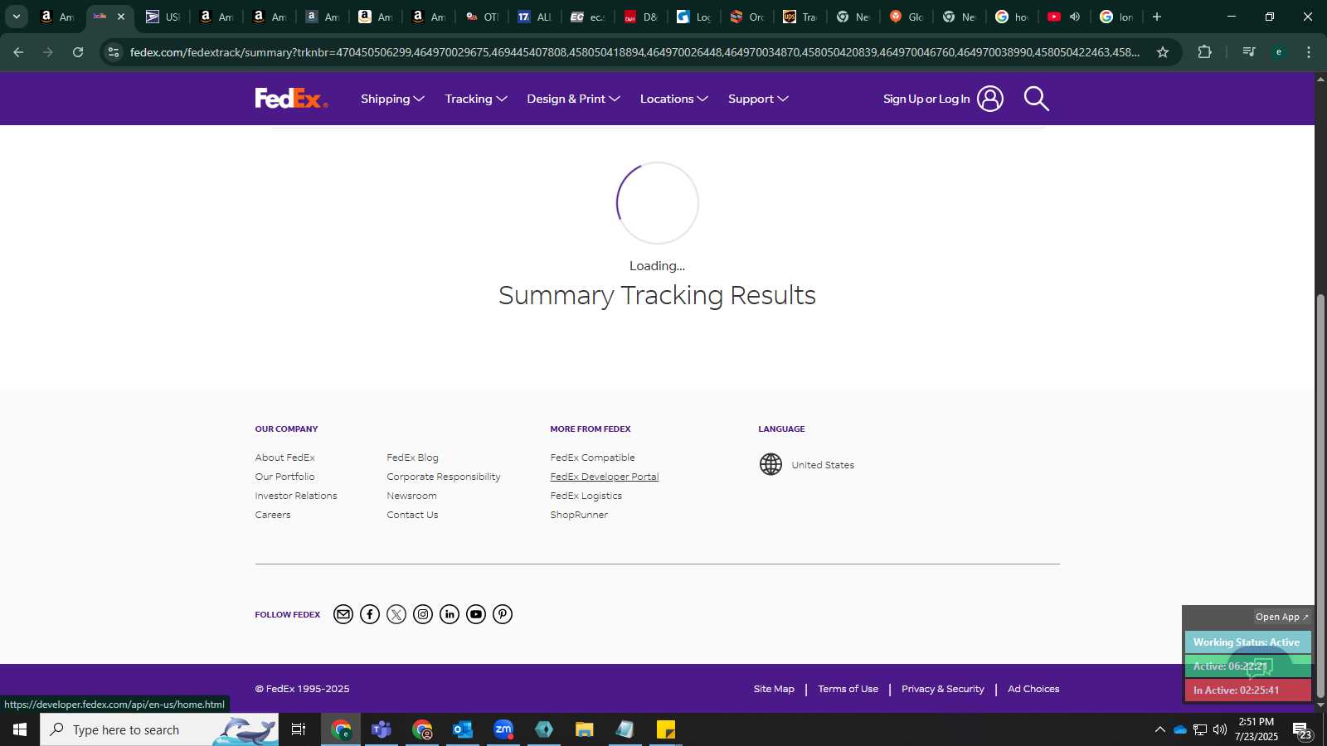Click the address bar URL
The height and width of the screenshot is (746, 1327).
(x=634, y=52)
